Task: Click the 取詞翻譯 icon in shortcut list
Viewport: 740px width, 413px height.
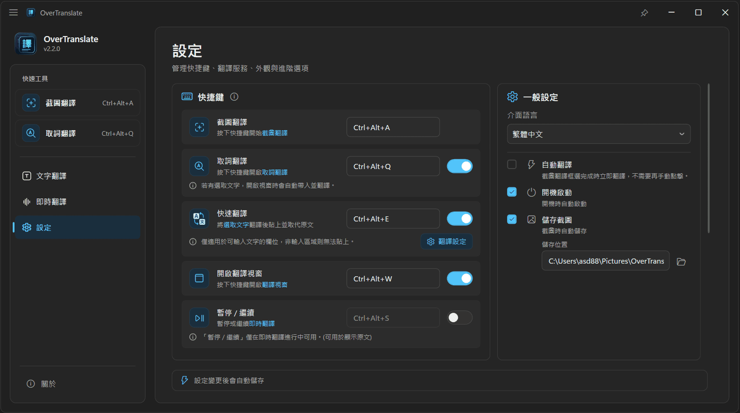Action: [x=199, y=166]
